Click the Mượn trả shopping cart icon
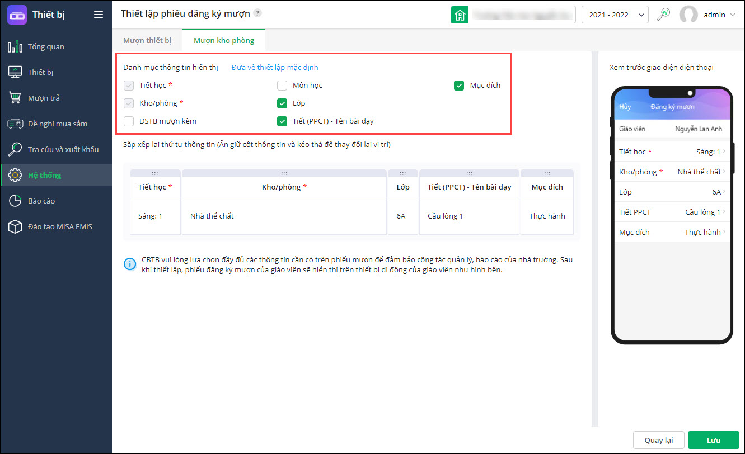 [x=15, y=98]
